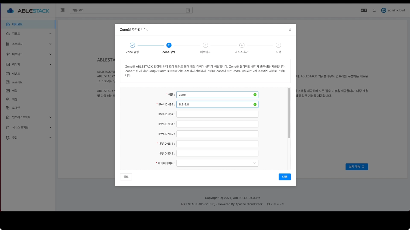Click the 스토리지 sidebar icon
The width and height of the screenshot is (410, 230).
[x=8, y=44]
